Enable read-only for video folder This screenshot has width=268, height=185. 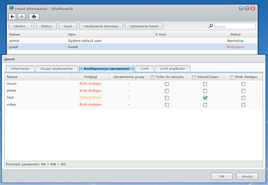point(167,105)
